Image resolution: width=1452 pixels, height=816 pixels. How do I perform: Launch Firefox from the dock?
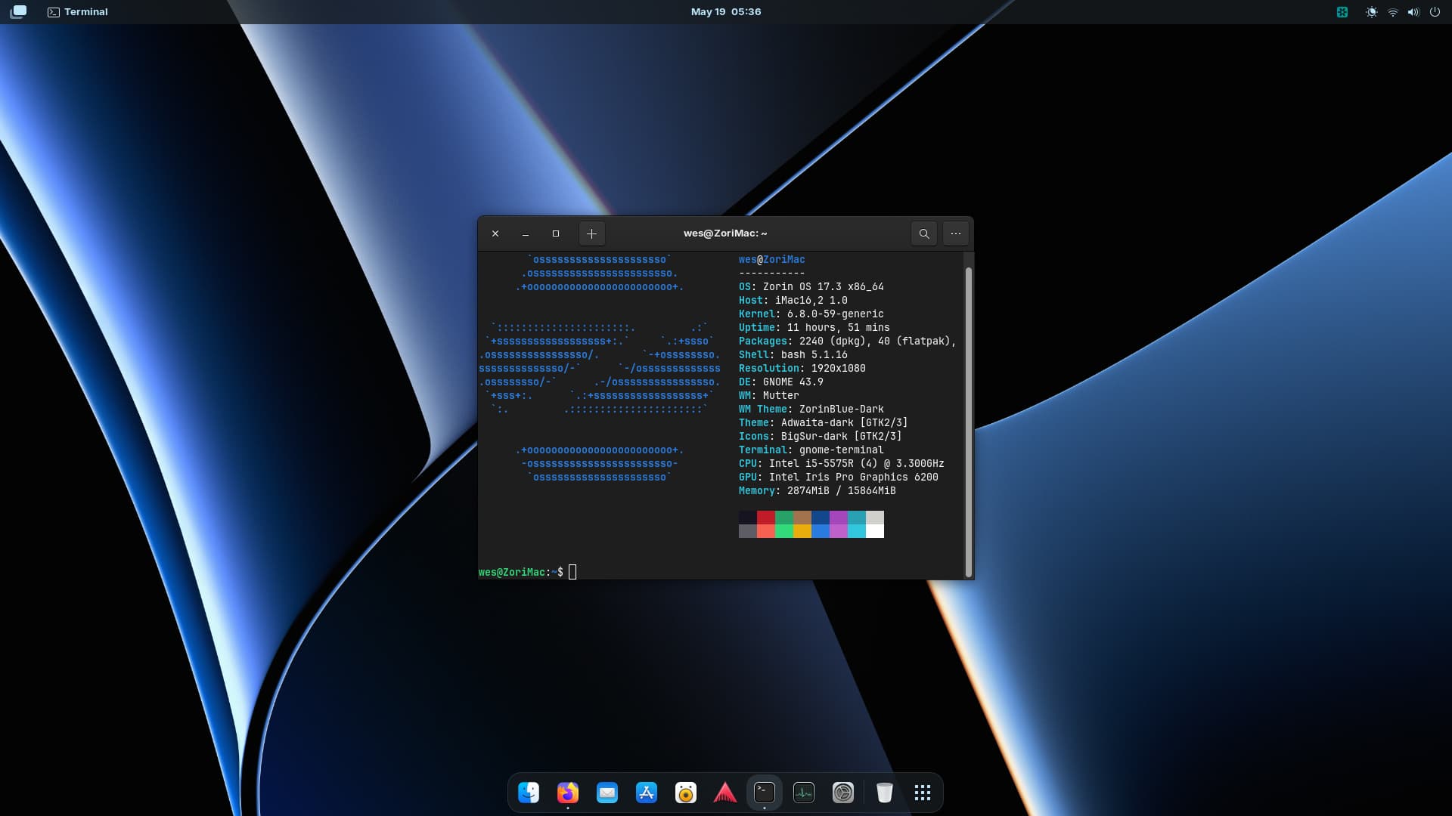568,793
